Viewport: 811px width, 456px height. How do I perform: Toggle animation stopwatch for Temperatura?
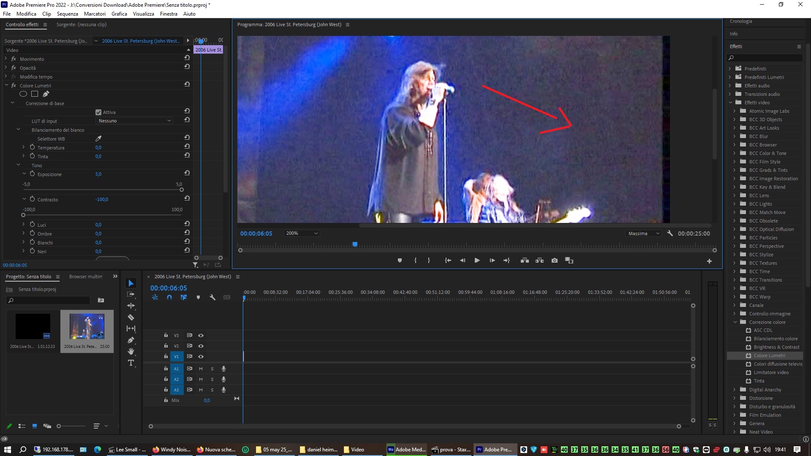pos(32,147)
